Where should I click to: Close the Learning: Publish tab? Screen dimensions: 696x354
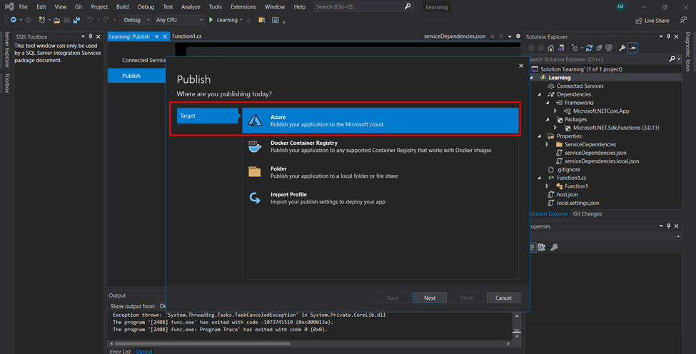click(x=165, y=37)
